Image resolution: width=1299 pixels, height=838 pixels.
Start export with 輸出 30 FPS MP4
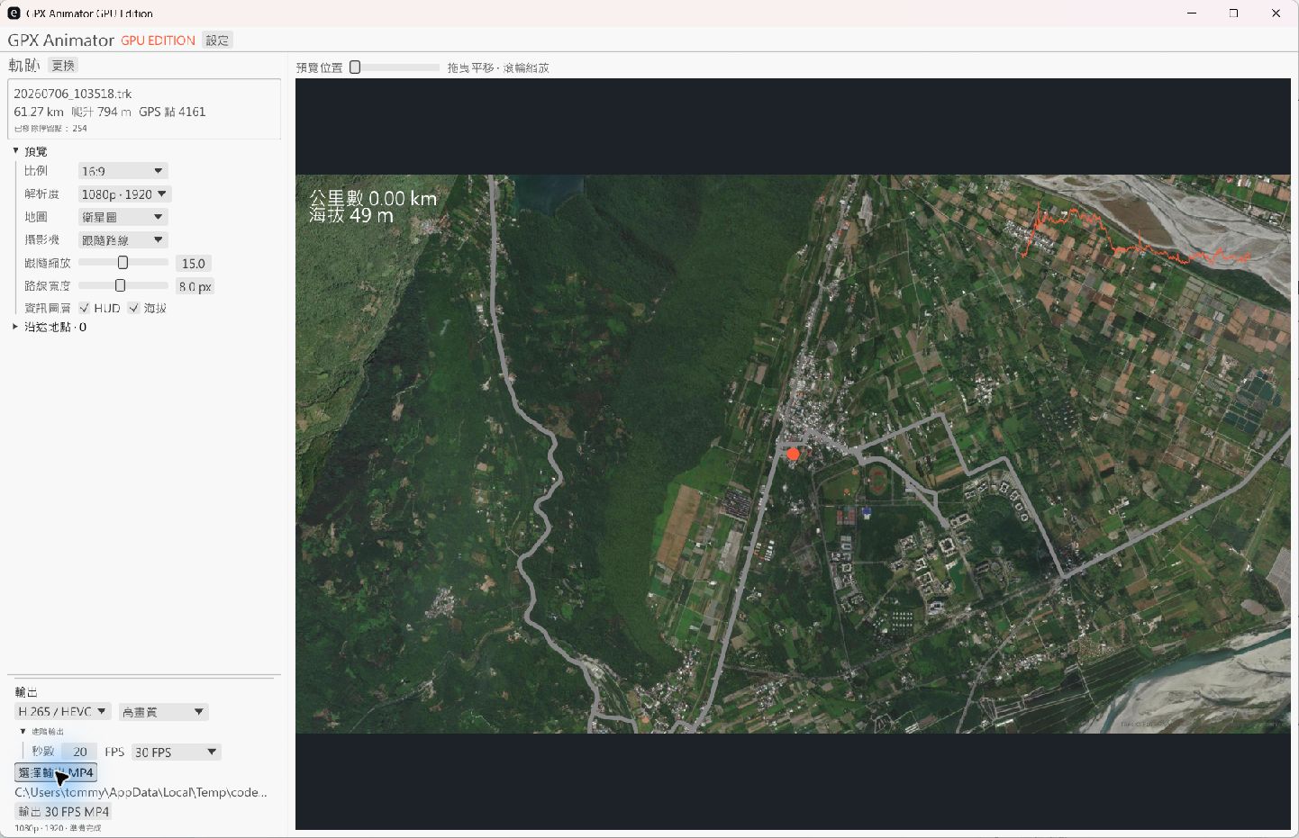pyautogui.click(x=63, y=812)
